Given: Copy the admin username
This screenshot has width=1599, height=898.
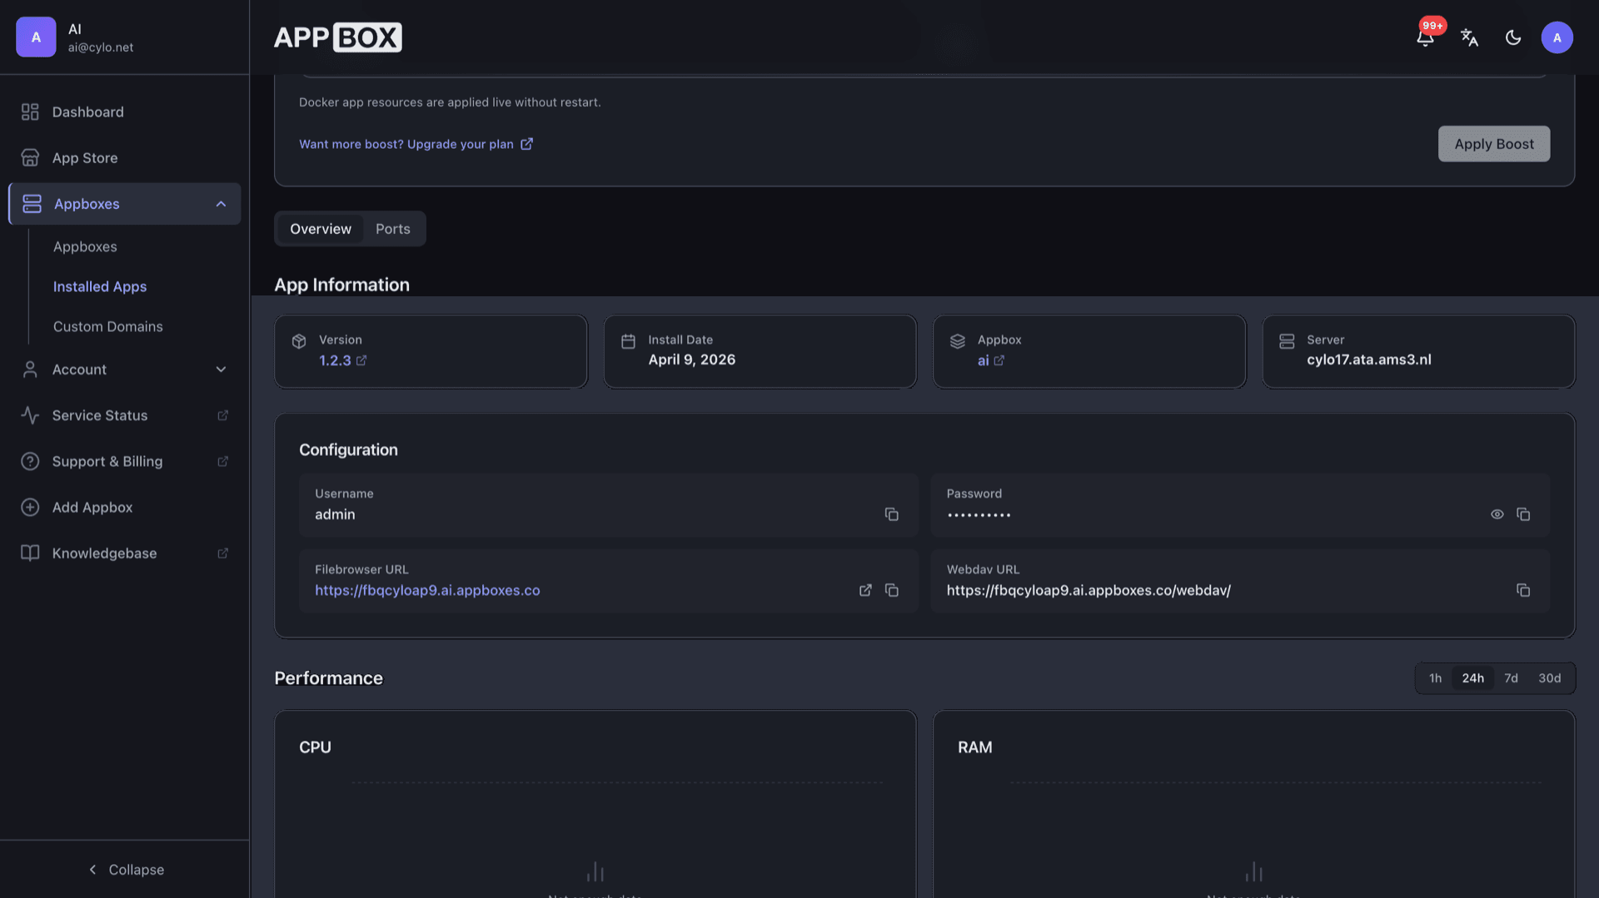Looking at the screenshot, I should (x=891, y=514).
